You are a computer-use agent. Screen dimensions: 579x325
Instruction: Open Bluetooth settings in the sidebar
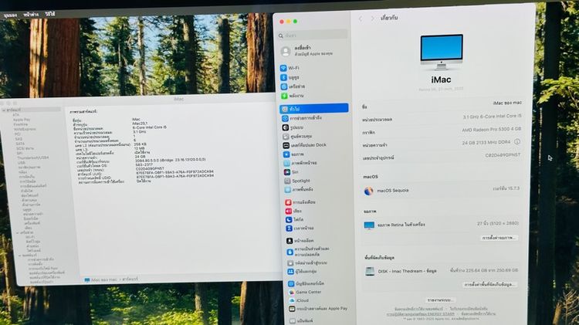click(x=289, y=77)
